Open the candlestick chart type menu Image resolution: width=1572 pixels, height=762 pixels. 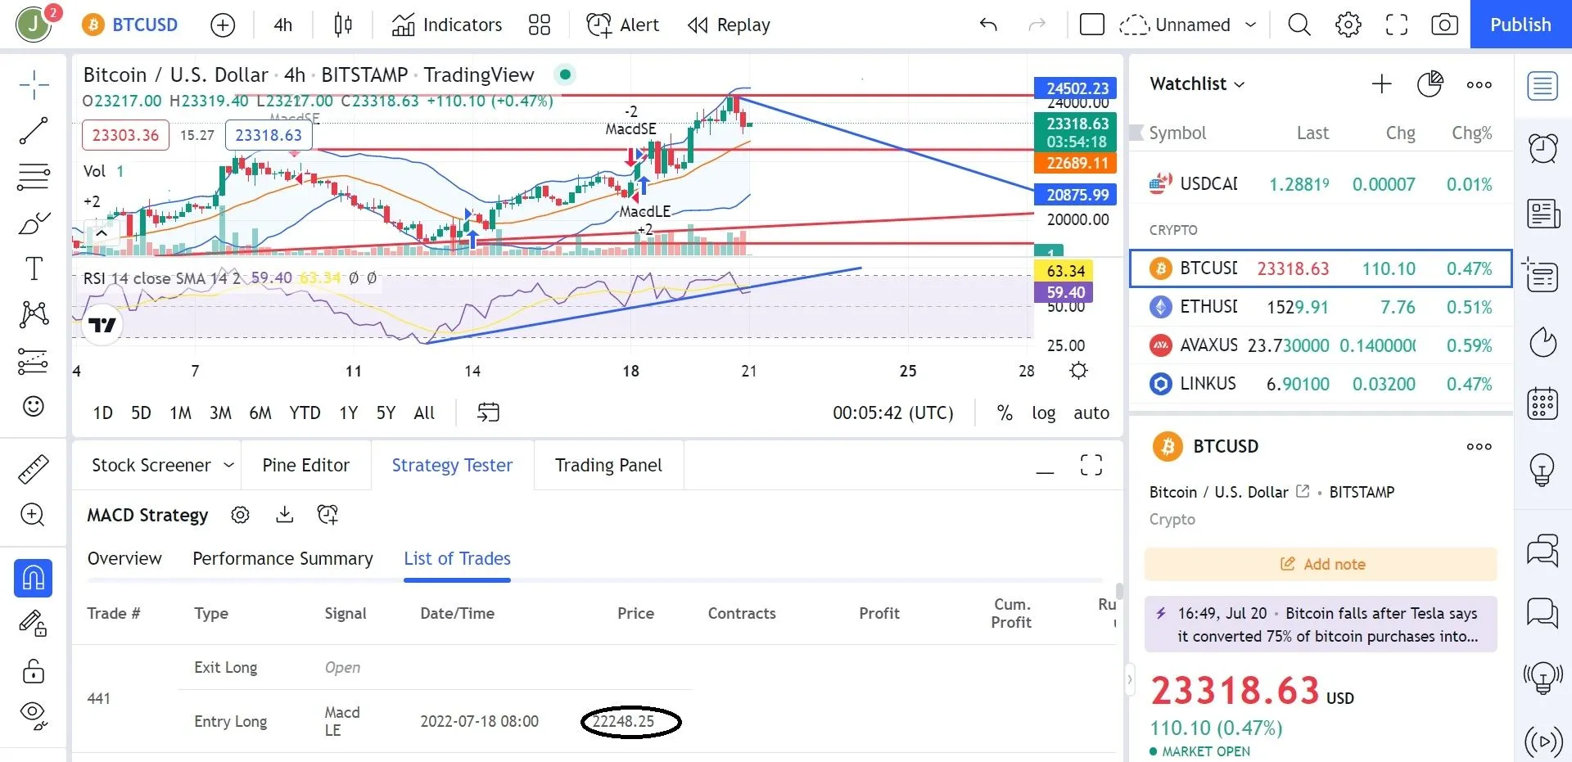tap(343, 25)
